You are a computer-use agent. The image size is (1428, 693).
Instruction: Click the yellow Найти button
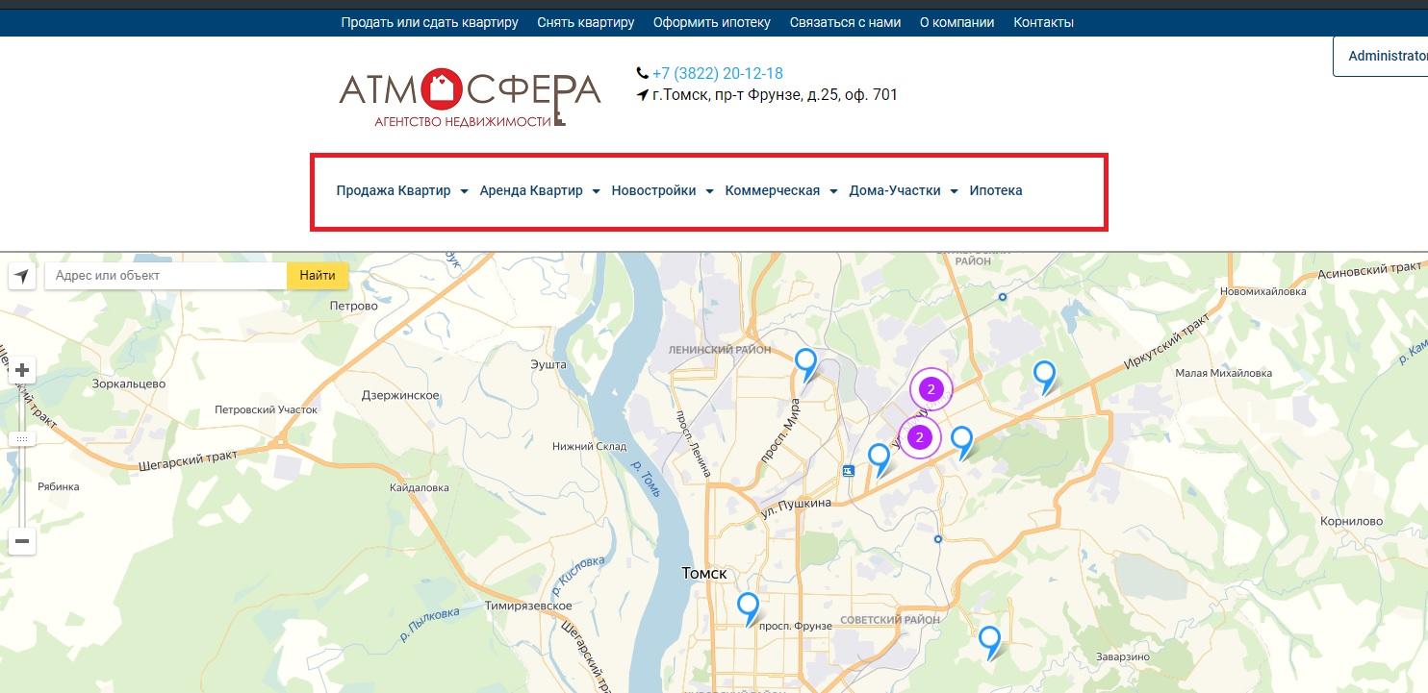[318, 276]
